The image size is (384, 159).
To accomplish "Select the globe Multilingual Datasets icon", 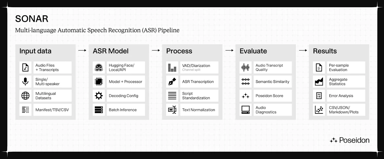I will (26, 96).
